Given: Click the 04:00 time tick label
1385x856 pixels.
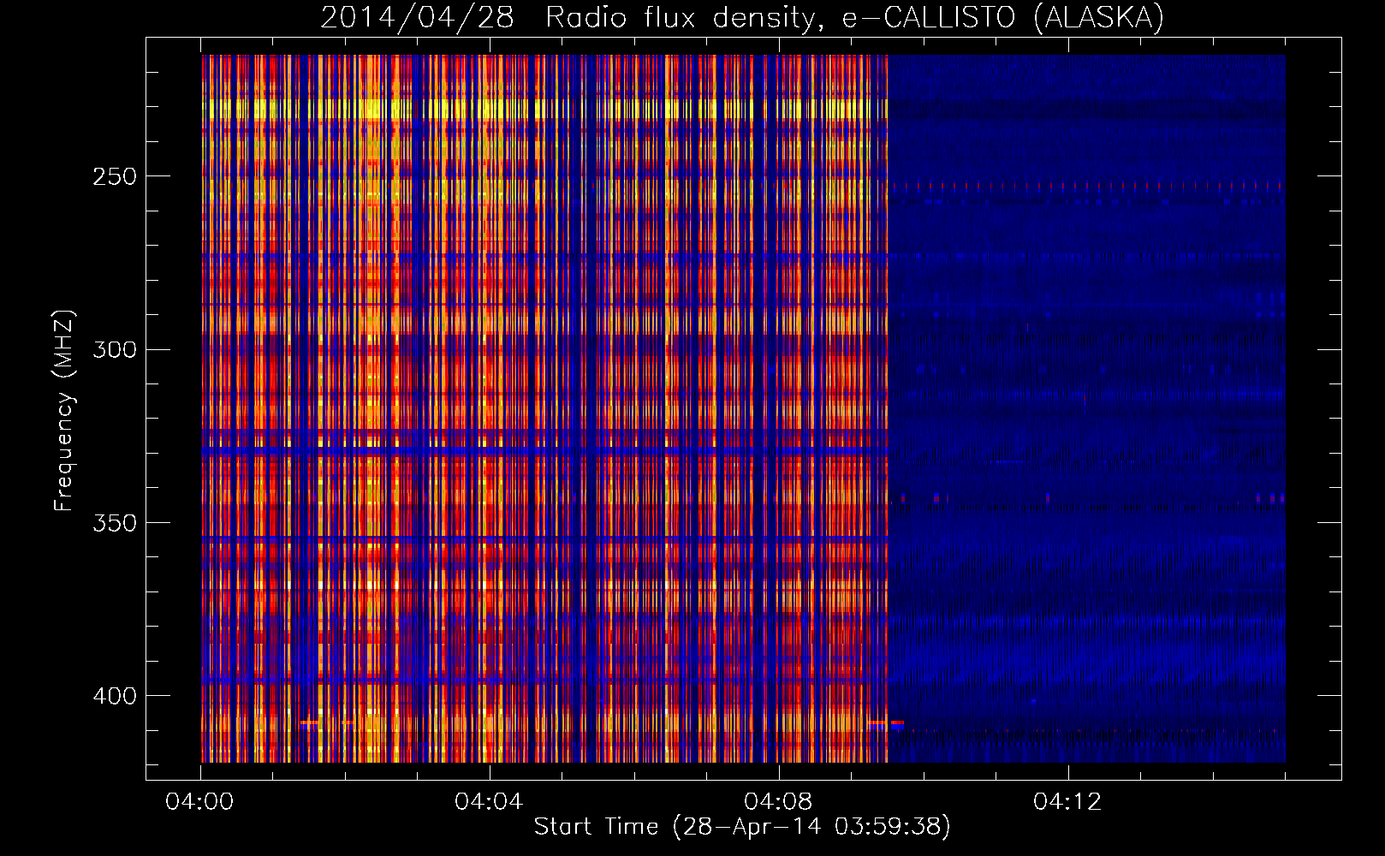Looking at the screenshot, I should tap(199, 801).
